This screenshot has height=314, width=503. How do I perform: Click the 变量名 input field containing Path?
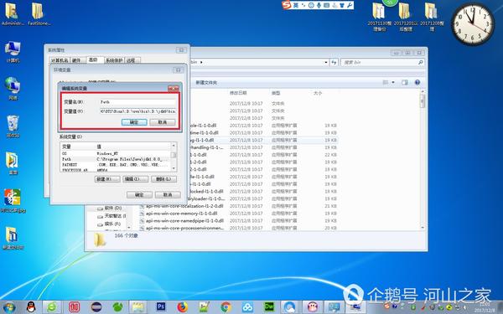[137, 102]
